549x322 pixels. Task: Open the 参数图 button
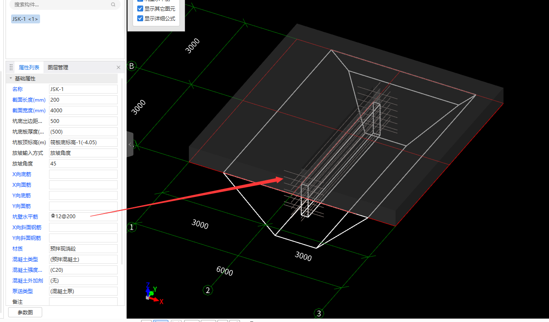25,312
